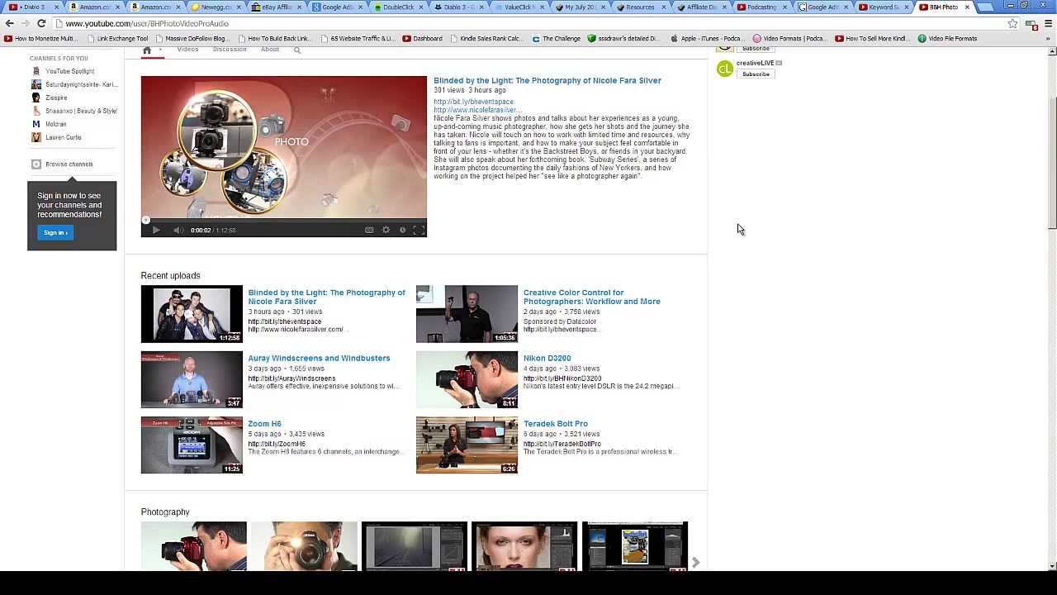This screenshot has width=1057, height=595.
Task: Open Creative Color Control video thumbnail
Action: (467, 314)
